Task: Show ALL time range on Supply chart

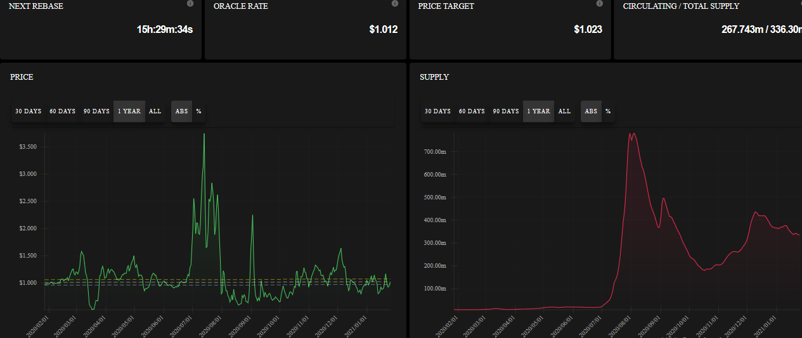Action: [564, 111]
